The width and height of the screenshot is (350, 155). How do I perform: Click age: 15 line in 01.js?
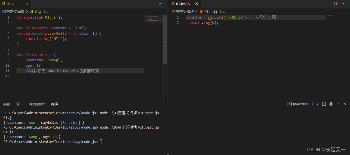33,66
